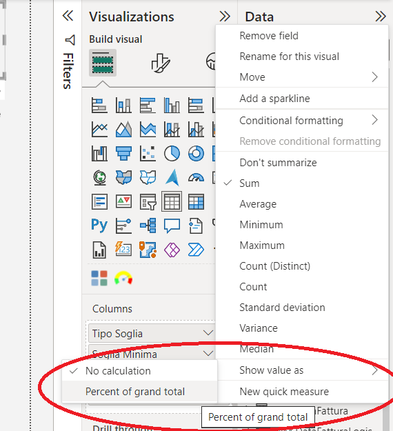Select the funnel chart visual
The width and height of the screenshot is (393, 431).
point(123,153)
